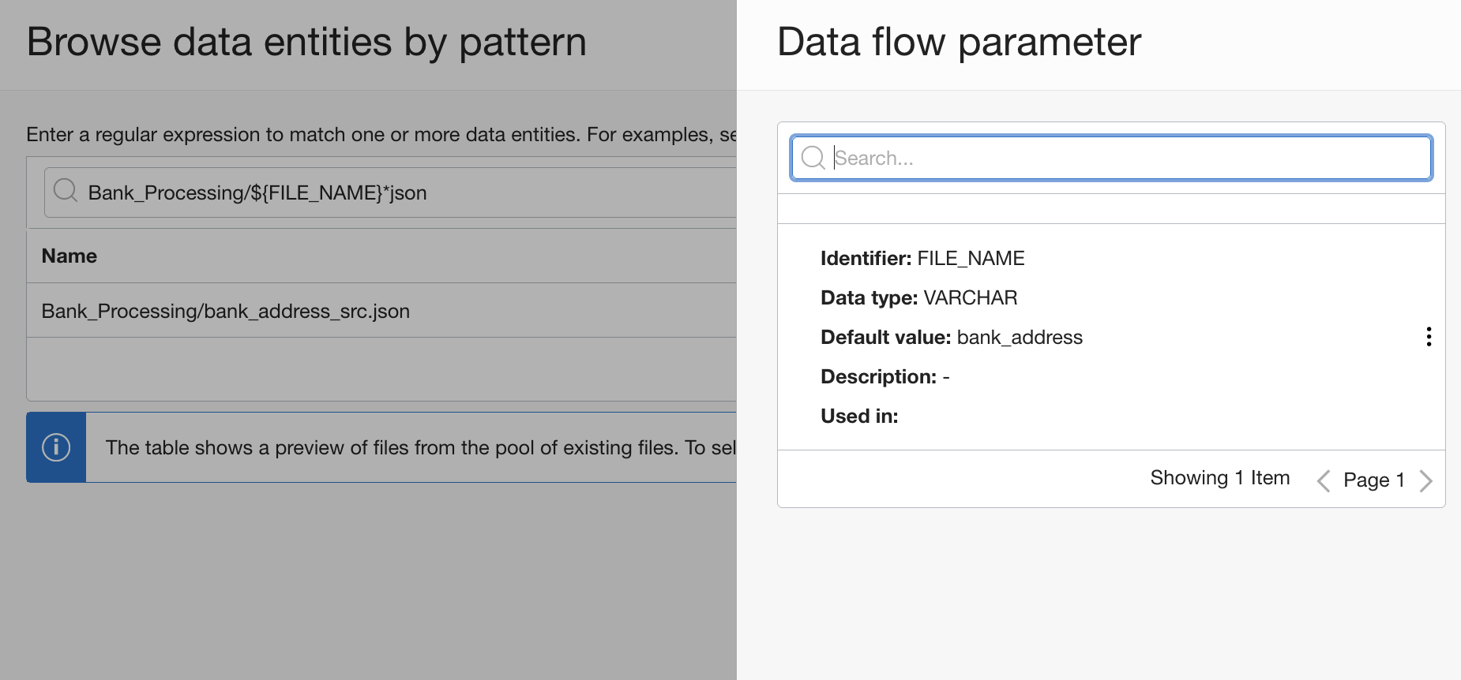Click the Page 1 indicator

1374,480
